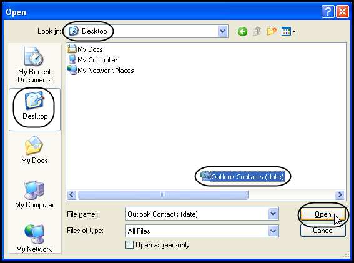Open My Computer from the places bar
This screenshot has width=354, height=263.
pyautogui.click(x=34, y=194)
